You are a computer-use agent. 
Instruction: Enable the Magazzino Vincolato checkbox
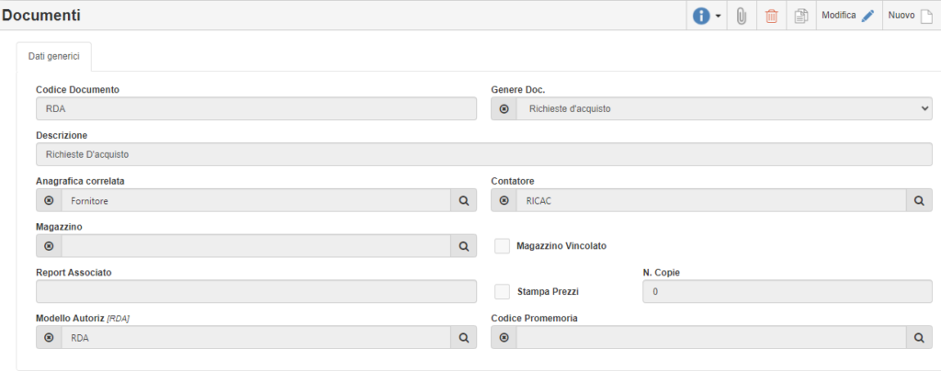pos(503,246)
